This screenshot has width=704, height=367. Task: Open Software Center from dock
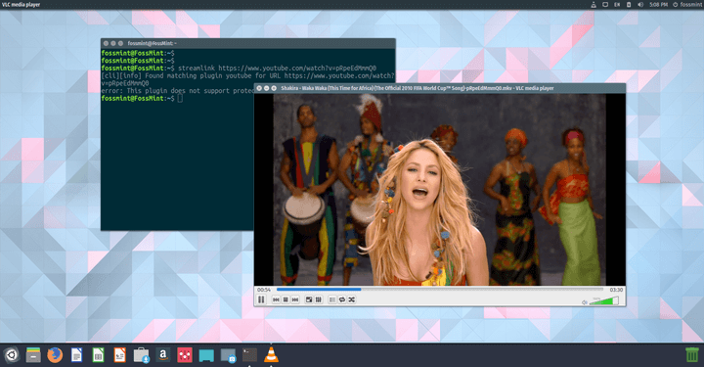141,355
